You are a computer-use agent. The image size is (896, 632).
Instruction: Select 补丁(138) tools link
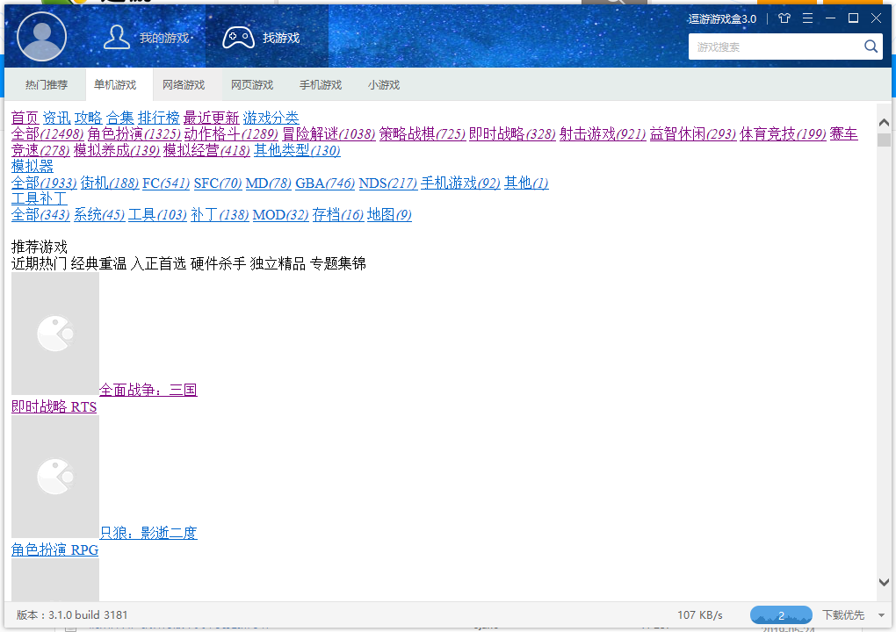(220, 215)
